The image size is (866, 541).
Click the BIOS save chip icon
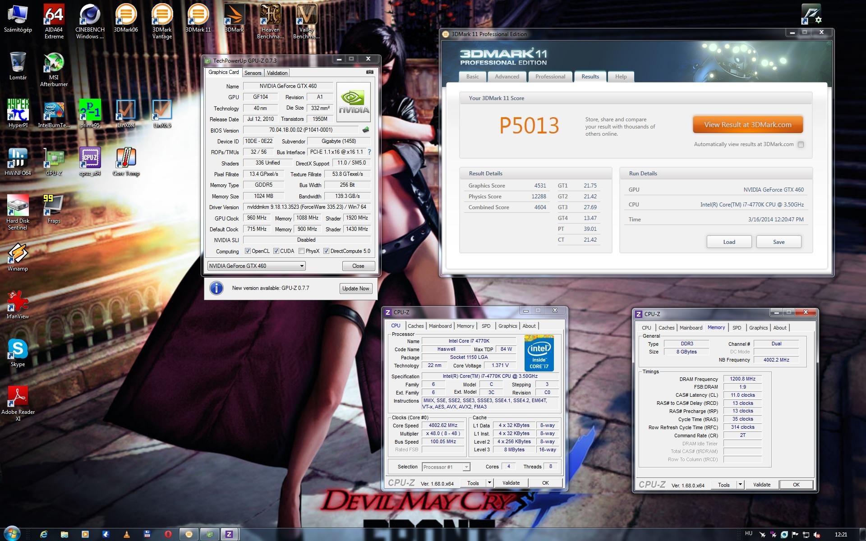coord(366,130)
